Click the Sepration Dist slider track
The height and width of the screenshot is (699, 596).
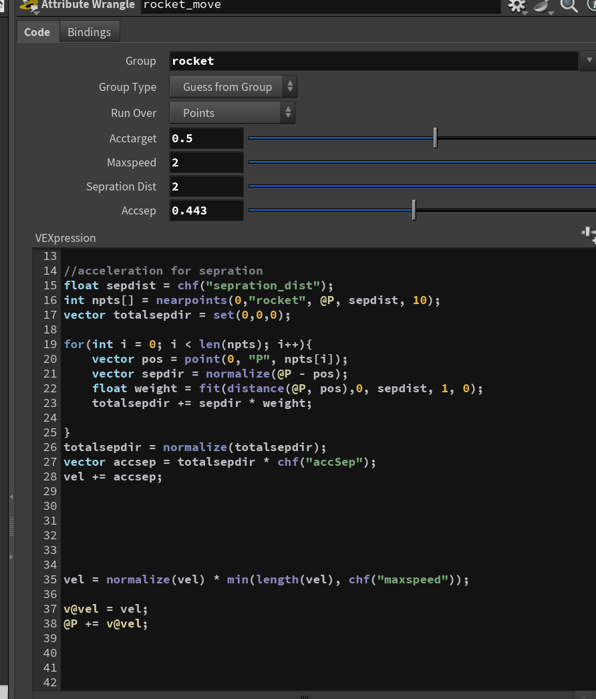tap(422, 186)
